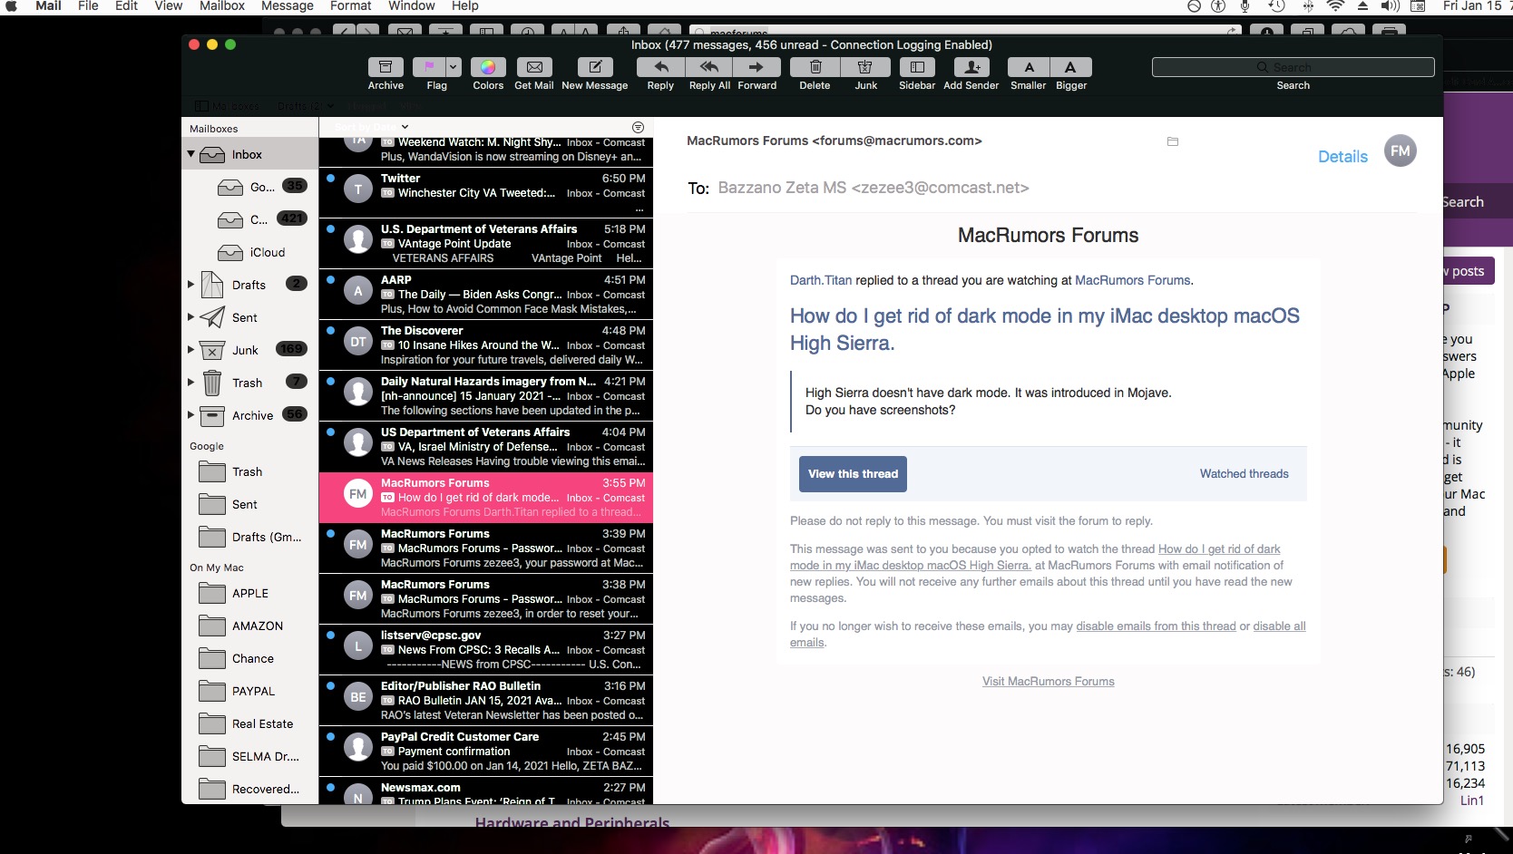The image size is (1513, 854).
Task: Open the Watched threads link
Action: (x=1244, y=473)
